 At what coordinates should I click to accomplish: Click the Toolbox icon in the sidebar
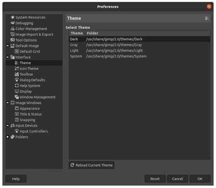pos(17,74)
